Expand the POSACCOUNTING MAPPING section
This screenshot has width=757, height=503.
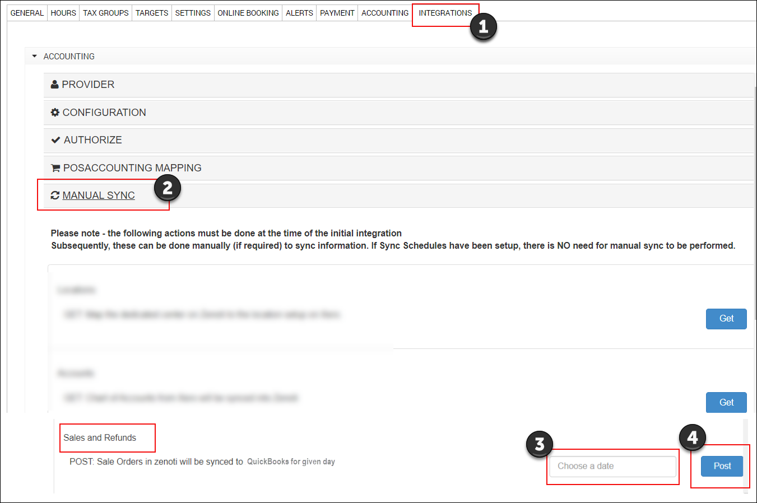click(398, 168)
